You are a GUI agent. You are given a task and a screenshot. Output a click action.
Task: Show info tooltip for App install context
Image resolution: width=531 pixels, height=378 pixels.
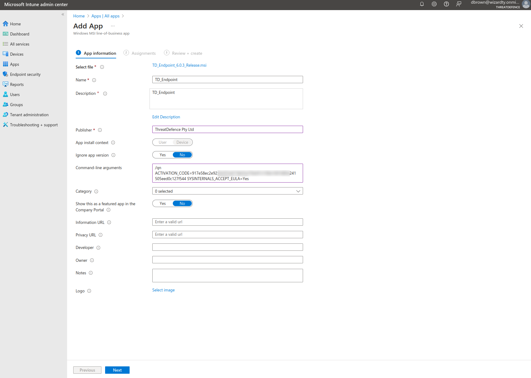pos(113,143)
